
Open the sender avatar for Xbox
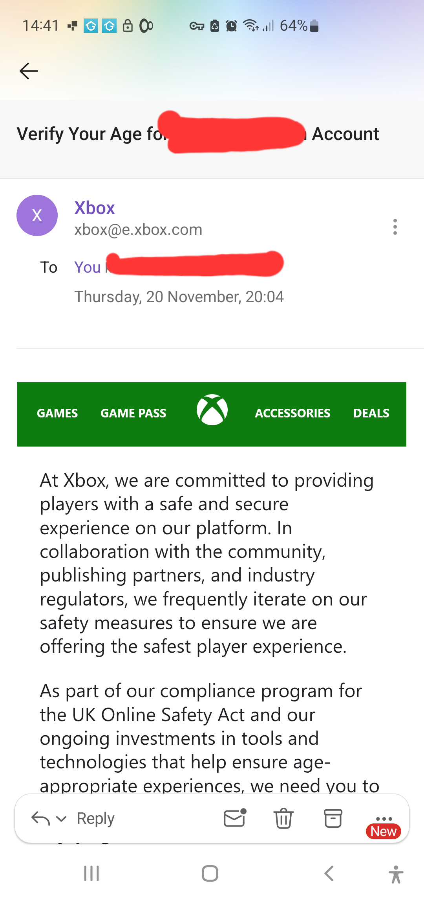coord(37,215)
